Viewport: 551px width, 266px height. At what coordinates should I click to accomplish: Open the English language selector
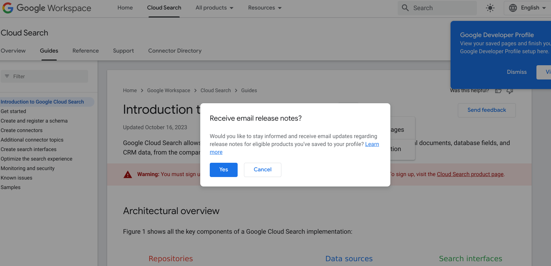(x=530, y=8)
